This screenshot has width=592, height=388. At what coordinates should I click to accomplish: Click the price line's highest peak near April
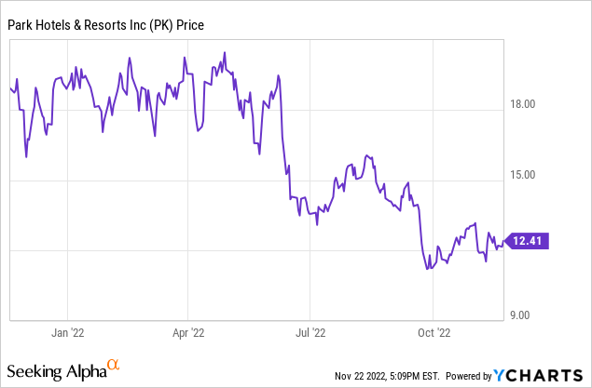pyautogui.click(x=226, y=52)
